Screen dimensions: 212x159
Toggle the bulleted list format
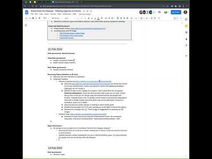click(x=142, y=18)
